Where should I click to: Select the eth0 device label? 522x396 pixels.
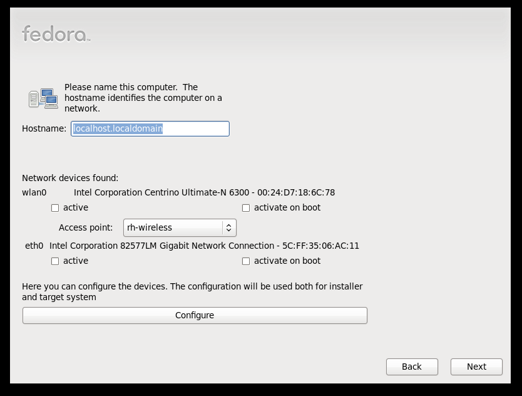point(34,246)
